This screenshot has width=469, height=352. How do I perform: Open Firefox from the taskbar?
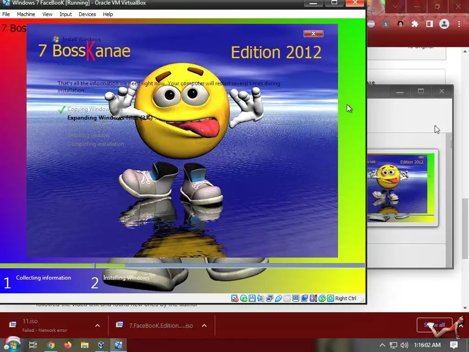pyautogui.click(x=68, y=345)
